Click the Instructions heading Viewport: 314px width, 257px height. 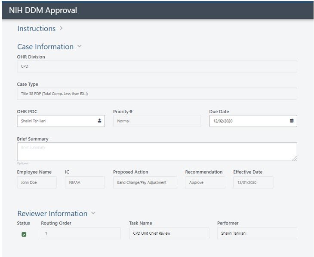point(37,29)
